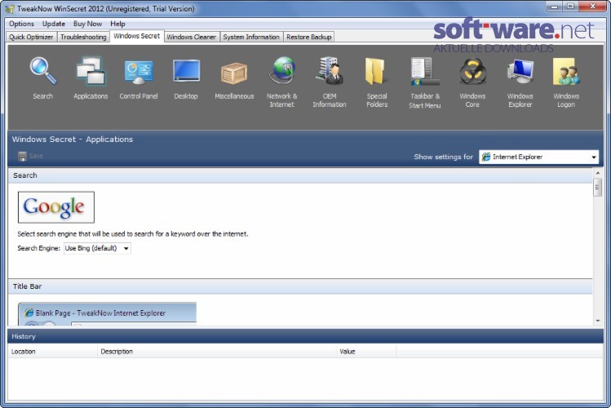Image resolution: width=611 pixels, height=408 pixels.
Task: Maximize the TweakNow WinSecret window
Action: click(570, 7)
